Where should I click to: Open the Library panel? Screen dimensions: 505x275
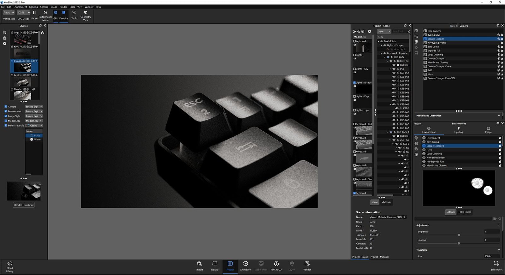pyautogui.click(x=215, y=266)
